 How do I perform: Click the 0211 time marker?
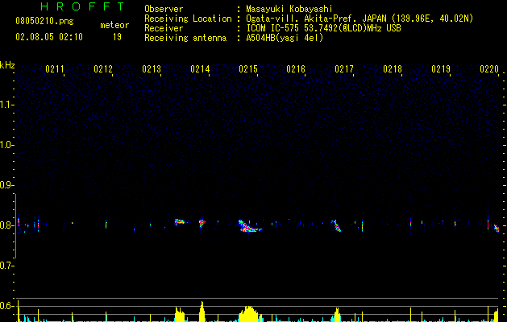pos(54,69)
